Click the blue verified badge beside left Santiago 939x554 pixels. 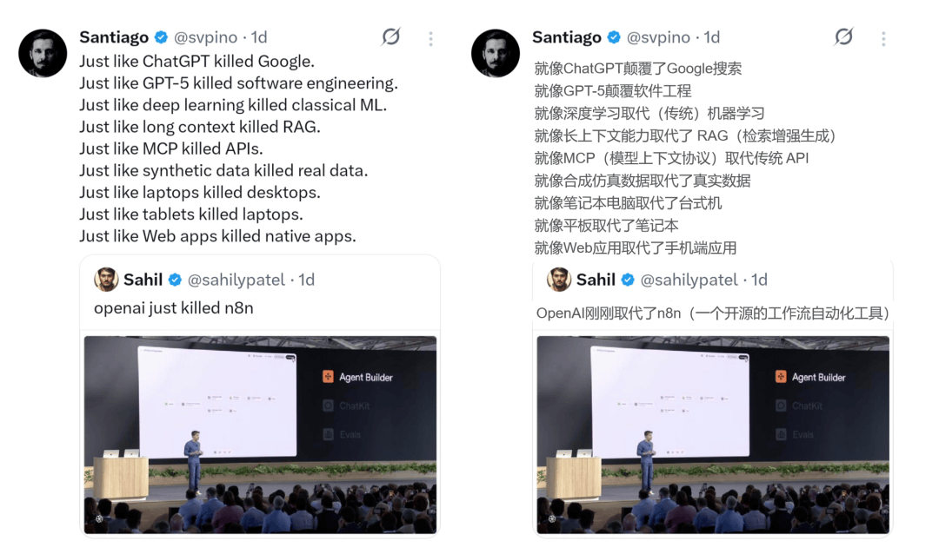161,37
